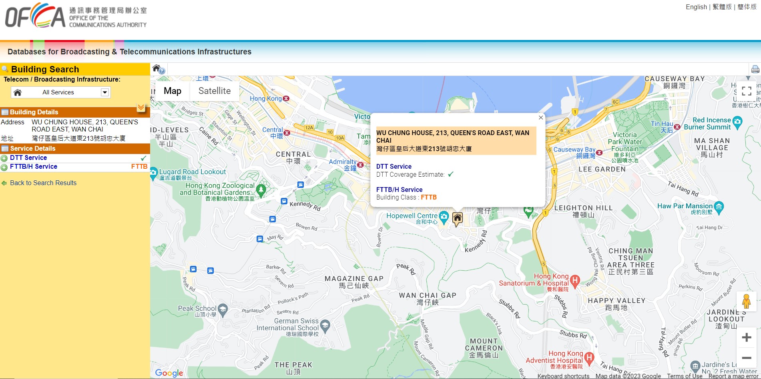Expand the DTT Service row

click(4, 158)
